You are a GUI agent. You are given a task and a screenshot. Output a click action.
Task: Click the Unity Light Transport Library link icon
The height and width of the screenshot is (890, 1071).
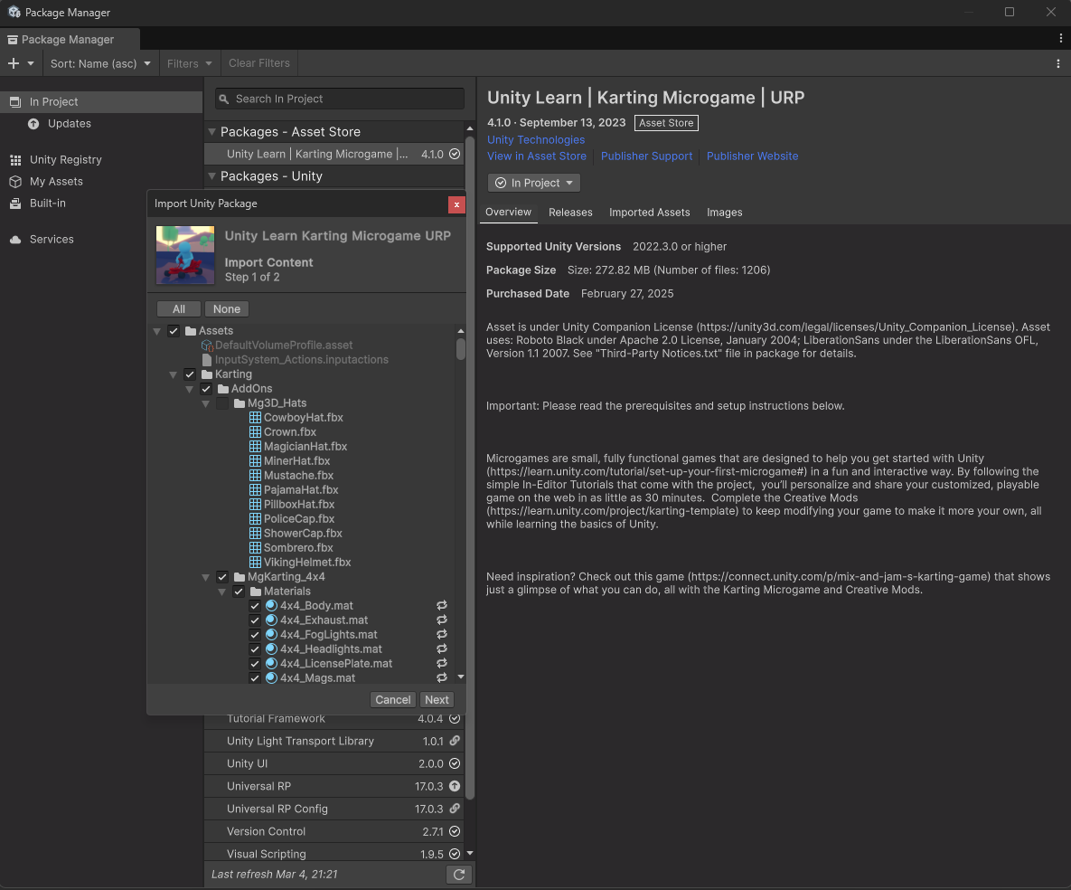[x=455, y=741]
